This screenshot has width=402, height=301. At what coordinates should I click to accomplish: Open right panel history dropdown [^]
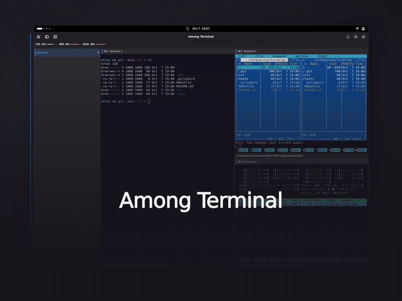coord(360,60)
